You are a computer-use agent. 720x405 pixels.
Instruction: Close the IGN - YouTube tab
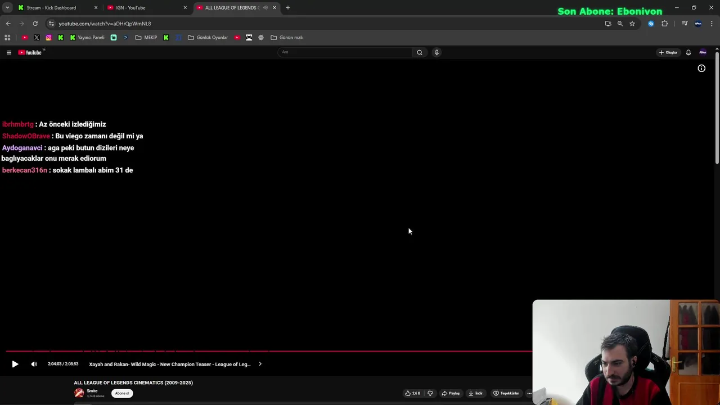tap(185, 8)
